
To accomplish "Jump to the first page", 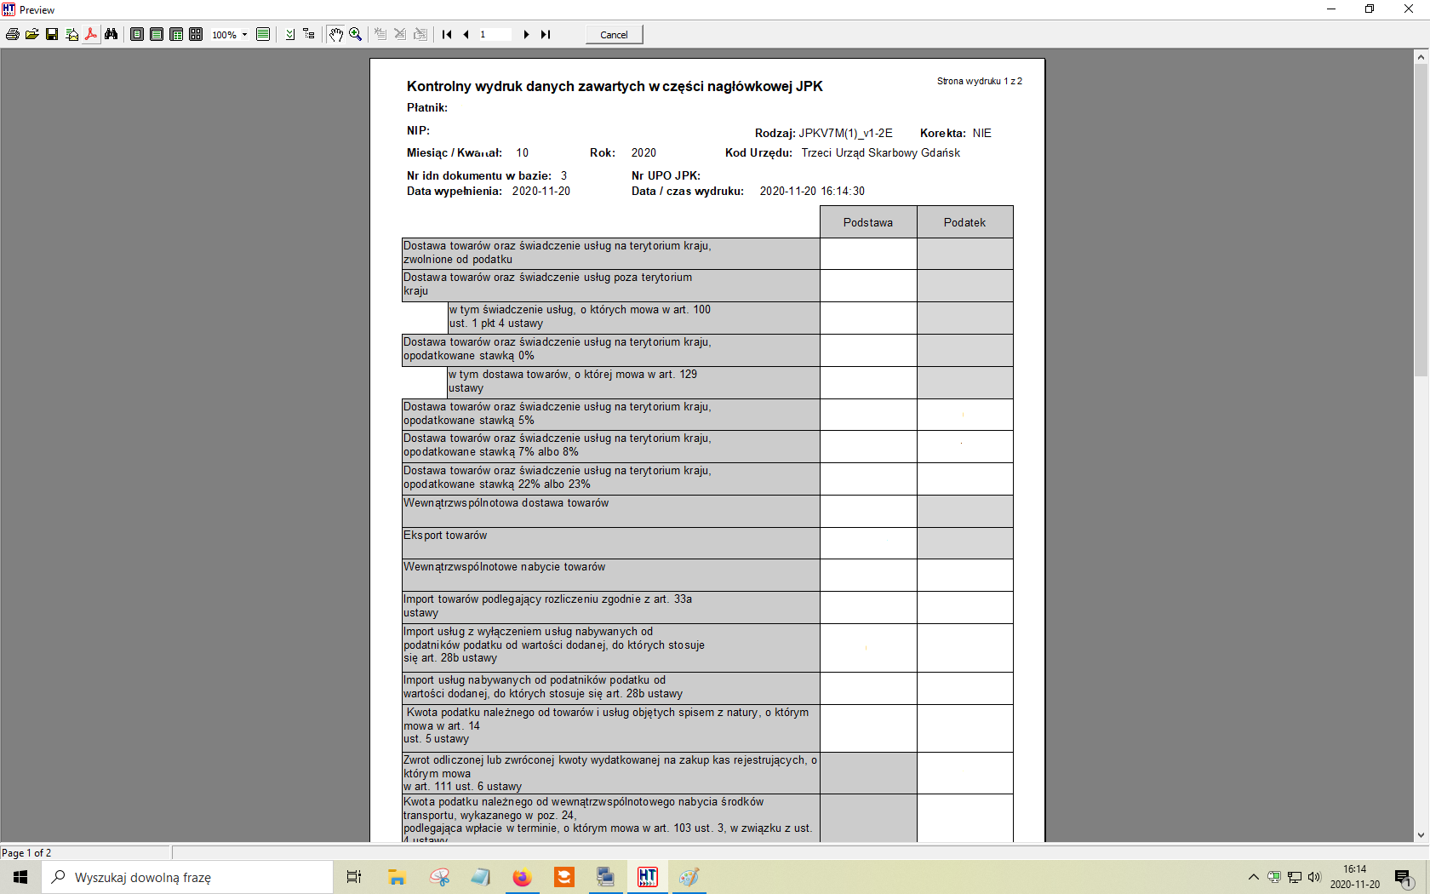I will (x=447, y=35).
